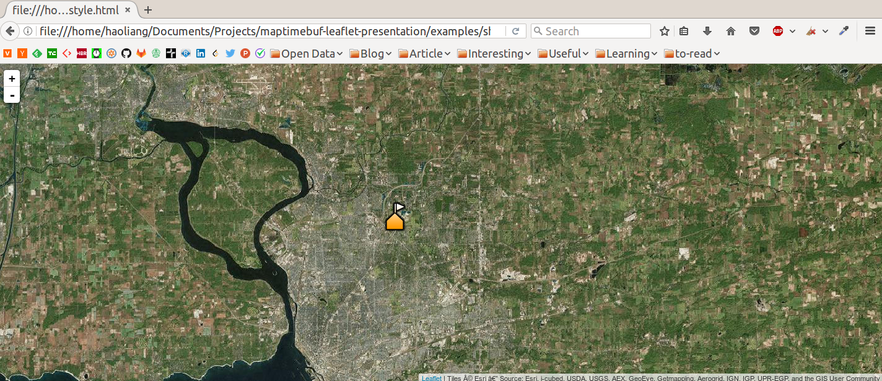Open the Hacker News Y bookmark
The height and width of the screenshot is (381, 882).
pyautogui.click(x=22, y=54)
